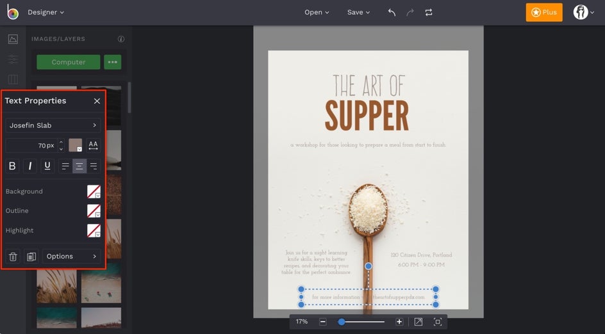Image resolution: width=605 pixels, height=334 pixels.
Task: Toggle bold text formatting
Action: [x=12, y=166]
